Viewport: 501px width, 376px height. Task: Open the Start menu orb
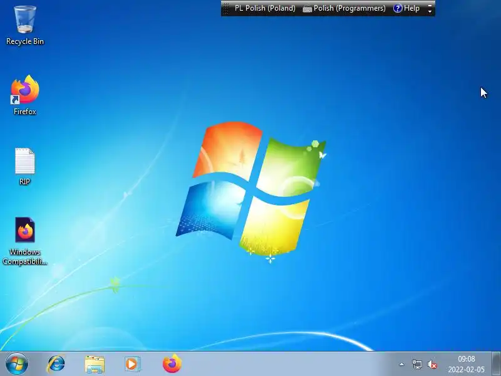17,364
